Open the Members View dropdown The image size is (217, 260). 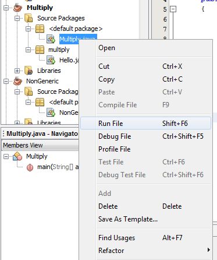40,145
